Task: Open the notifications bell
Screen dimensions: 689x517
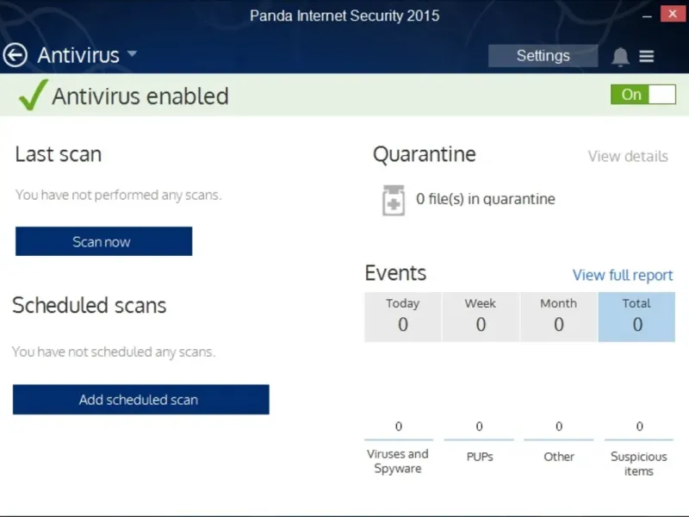Action: [620, 56]
